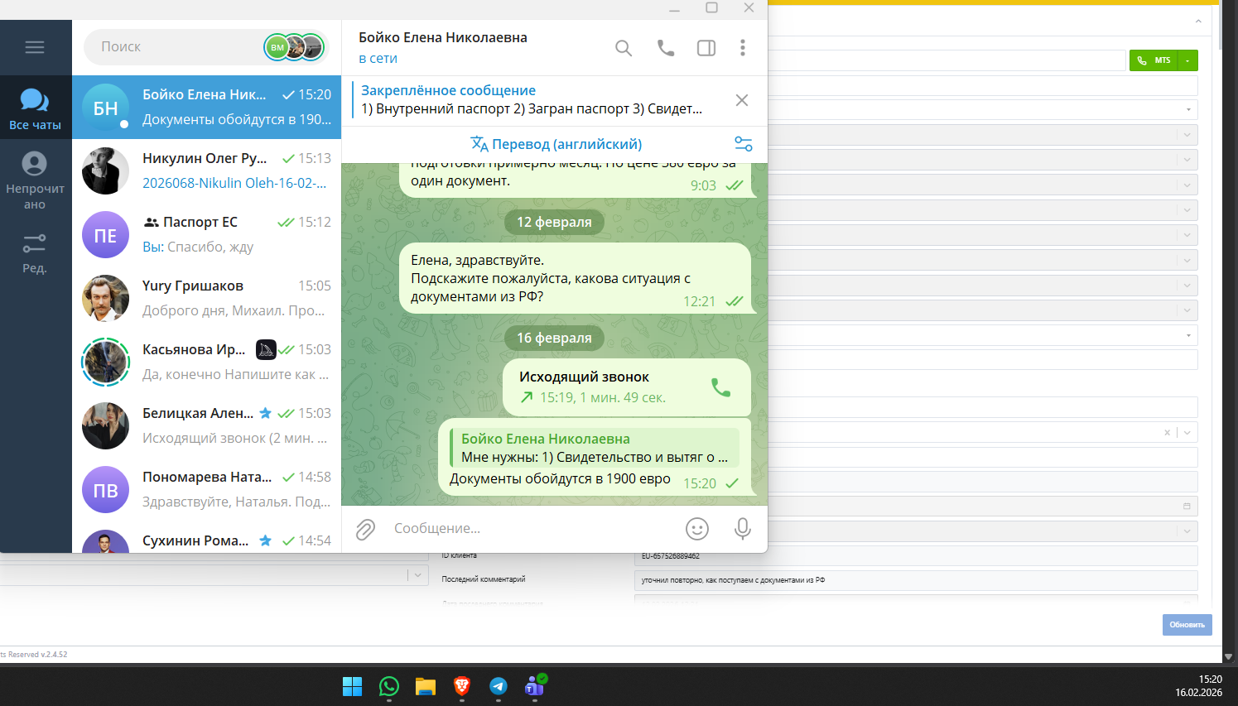Clear CRM select field with small x
Image resolution: width=1238 pixels, height=706 pixels.
1168,432
